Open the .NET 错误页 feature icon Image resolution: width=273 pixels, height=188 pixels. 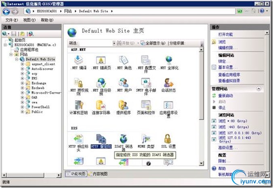(101, 63)
